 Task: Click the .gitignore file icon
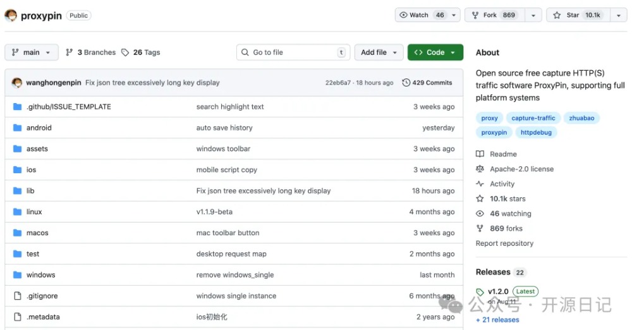18,296
